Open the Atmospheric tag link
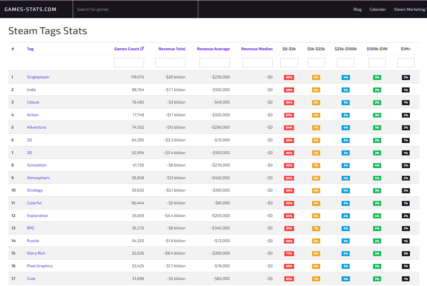This screenshot has width=427, height=286. [39, 178]
